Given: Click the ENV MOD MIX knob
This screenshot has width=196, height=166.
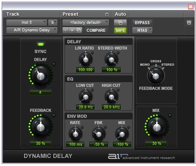Looking at the screenshot, I should (122, 134).
